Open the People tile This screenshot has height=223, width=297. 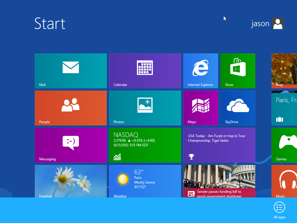(x=71, y=108)
